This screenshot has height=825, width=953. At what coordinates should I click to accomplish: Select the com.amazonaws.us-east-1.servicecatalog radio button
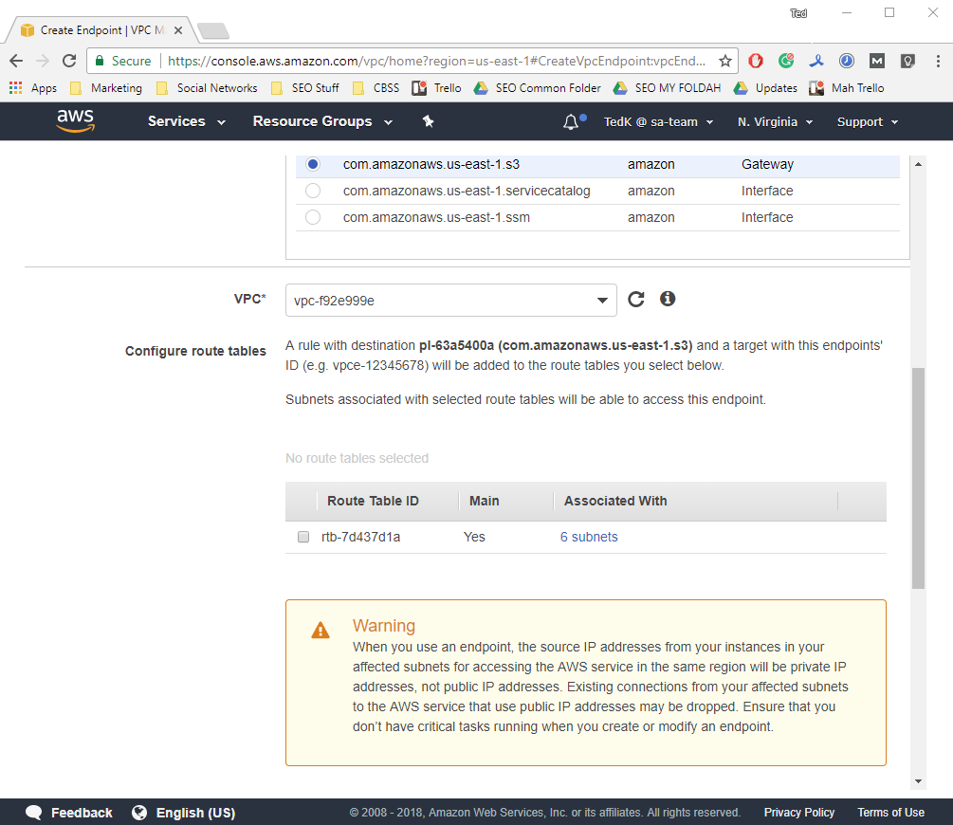click(x=313, y=191)
